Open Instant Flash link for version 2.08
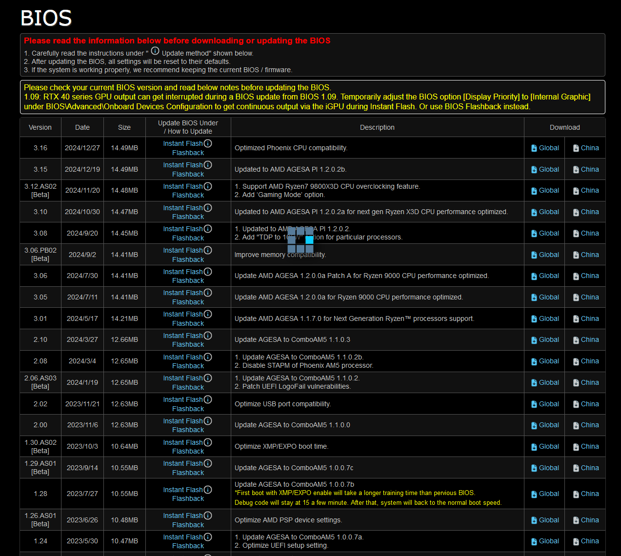Viewport: 621px width, 556px height. coord(183,357)
